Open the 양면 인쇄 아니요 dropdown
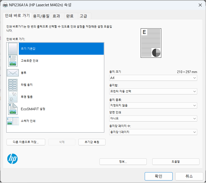This screenshot has width=206, height=183. click(x=153, y=118)
